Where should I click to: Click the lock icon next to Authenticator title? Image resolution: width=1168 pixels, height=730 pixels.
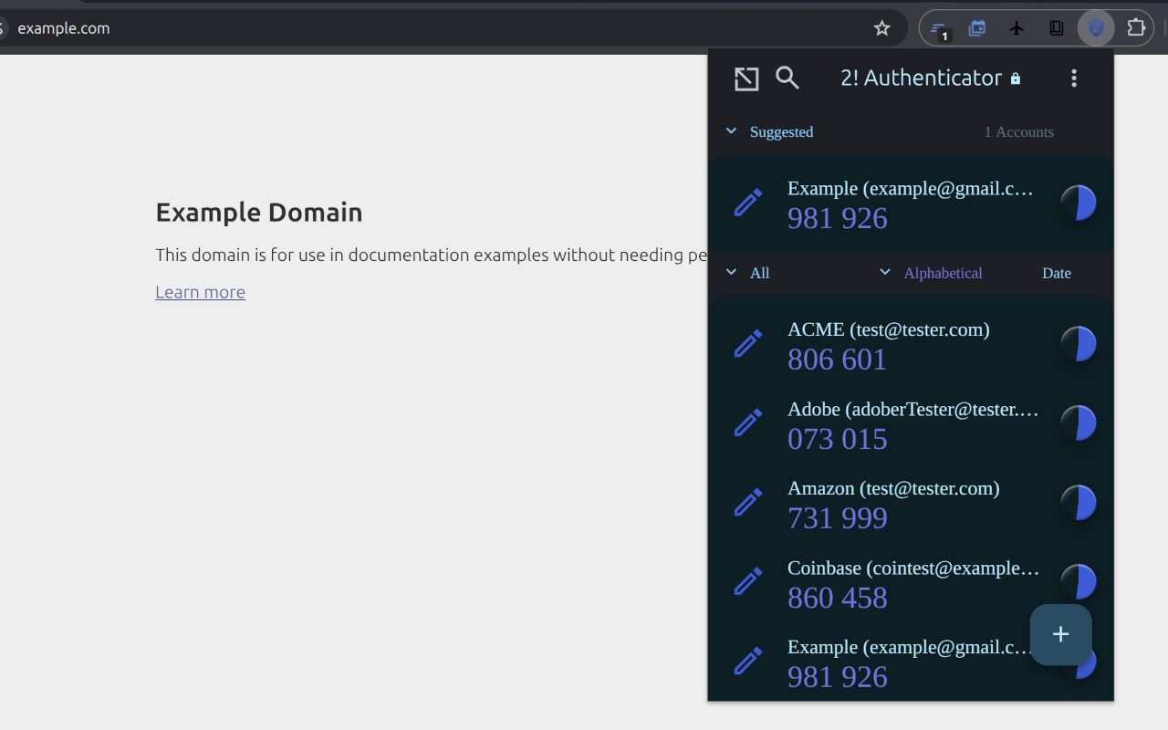[1015, 78]
